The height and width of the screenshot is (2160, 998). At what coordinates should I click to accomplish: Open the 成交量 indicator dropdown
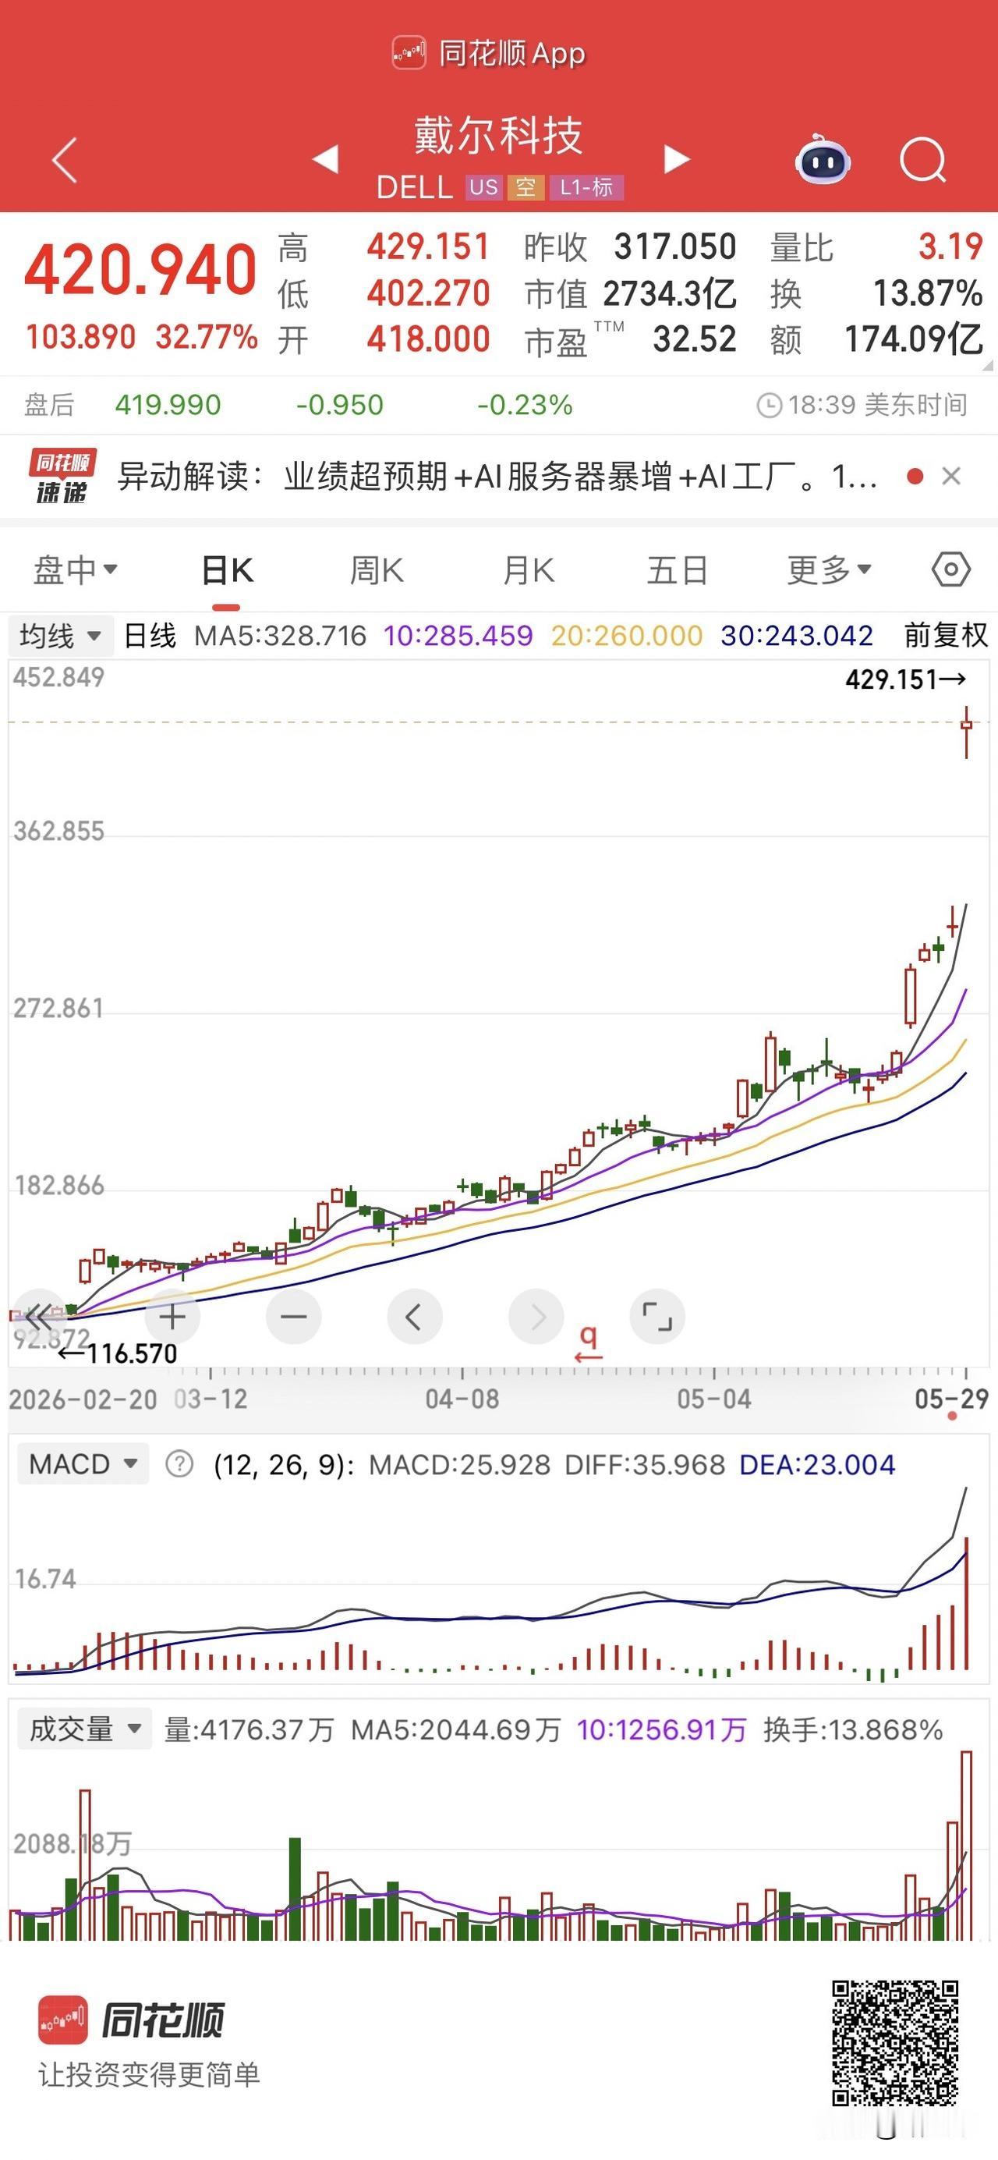coord(85,1729)
